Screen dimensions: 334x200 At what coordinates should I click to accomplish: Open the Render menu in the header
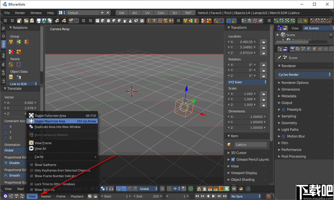click(20, 13)
